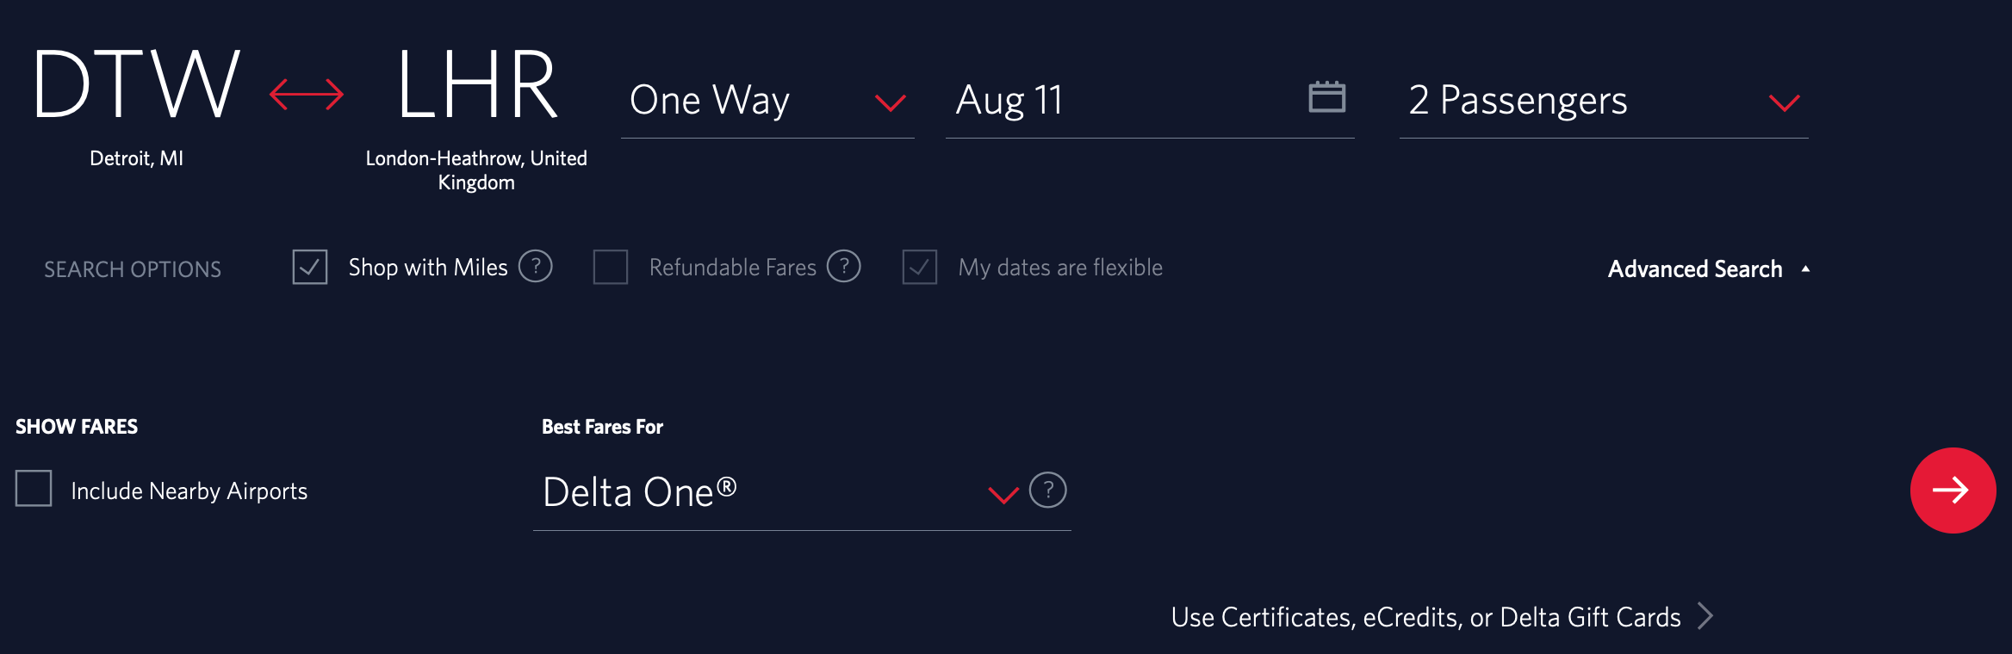Image resolution: width=2012 pixels, height=654 pixels.
Task: Click the red arrow search button
Action: point(1953,490)
